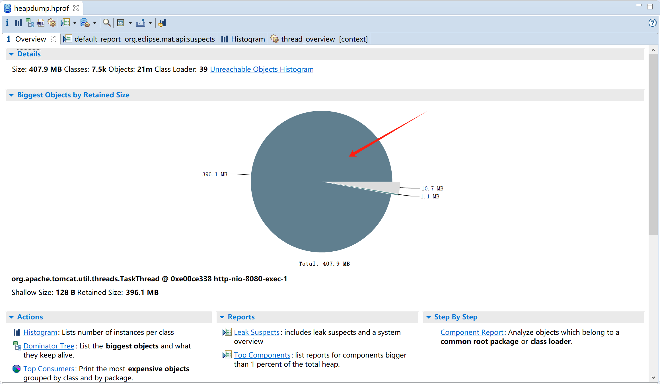
Task: Minimize the editor pane
Action: coord(639,6)
